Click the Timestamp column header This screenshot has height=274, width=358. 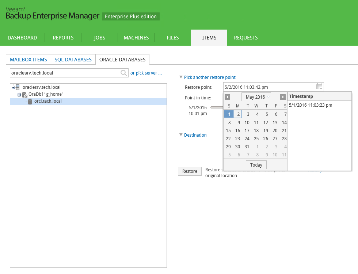pyautogui.click(x=319, y=96)
